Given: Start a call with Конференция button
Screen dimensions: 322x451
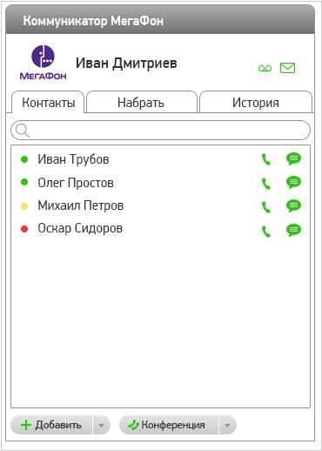Looking at the screenshot, I should (x=169, y=425).
